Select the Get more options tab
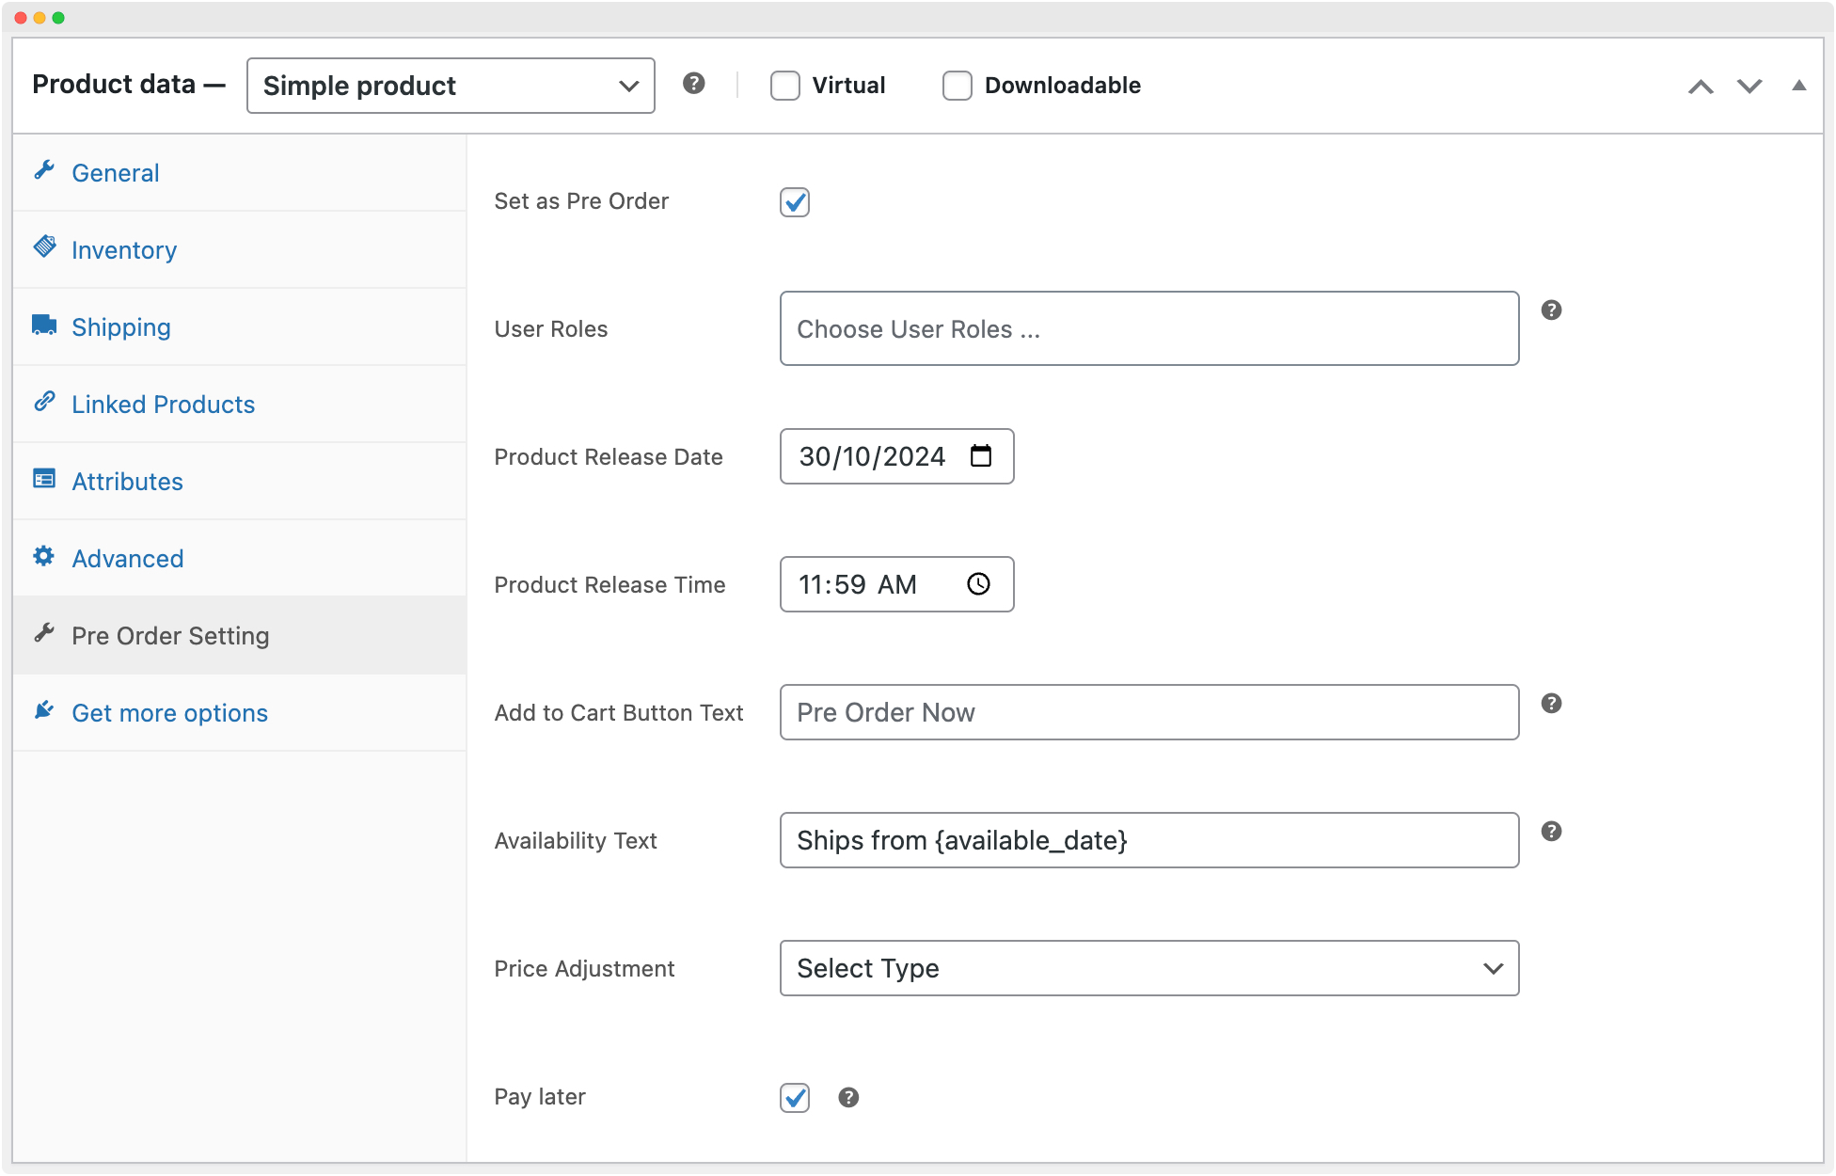 (x=169, y=712)
